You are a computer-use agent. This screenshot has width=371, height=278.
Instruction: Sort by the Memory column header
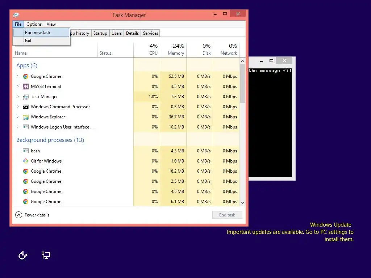173,50
